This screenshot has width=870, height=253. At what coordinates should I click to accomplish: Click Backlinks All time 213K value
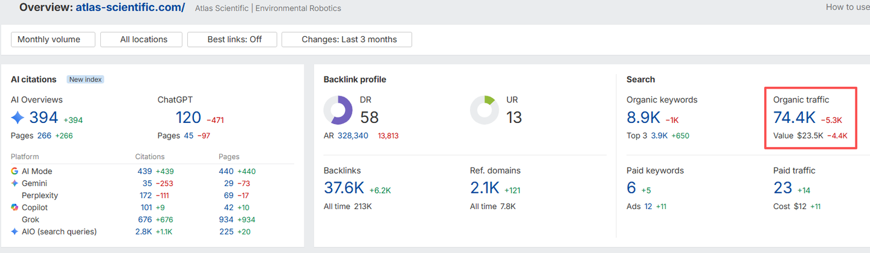[x=364, y=206]
